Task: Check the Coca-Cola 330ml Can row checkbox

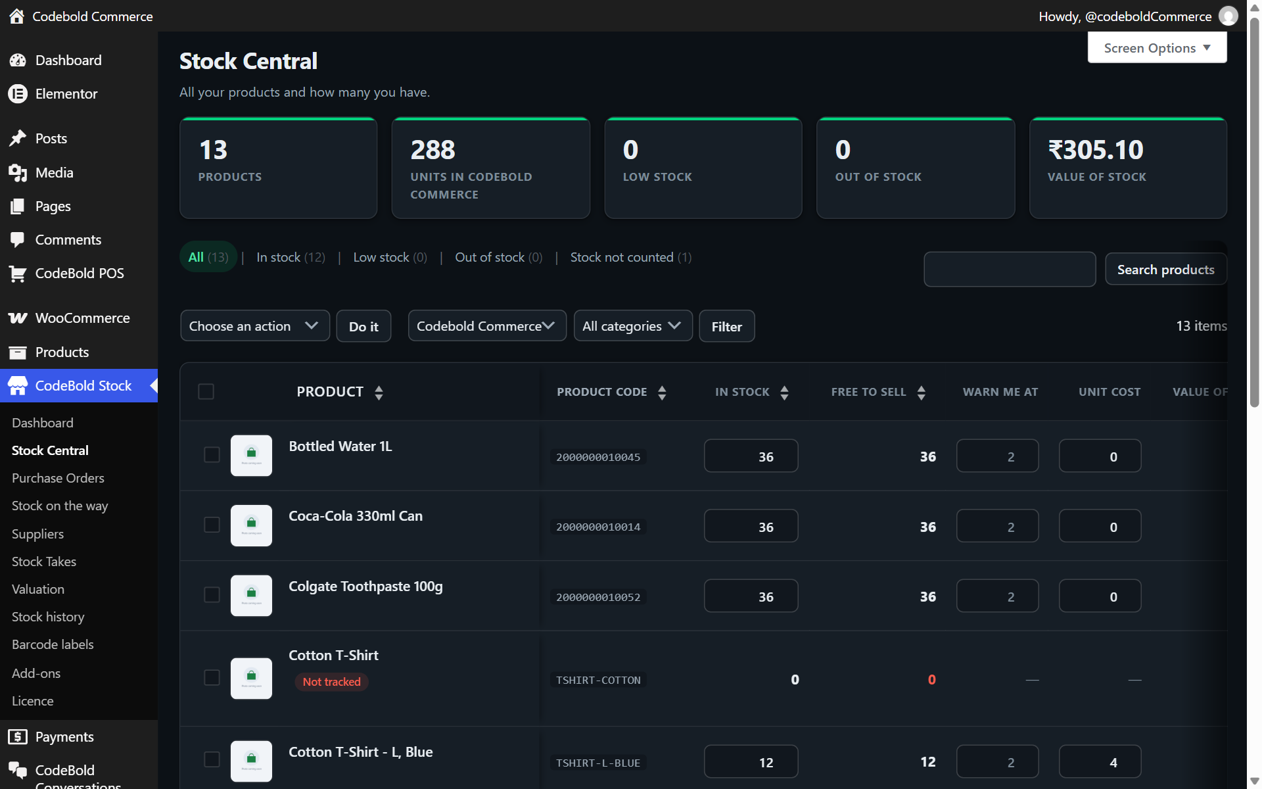Action: 212,524
